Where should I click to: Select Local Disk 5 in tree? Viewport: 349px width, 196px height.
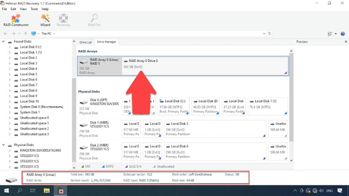click(28, 74)
